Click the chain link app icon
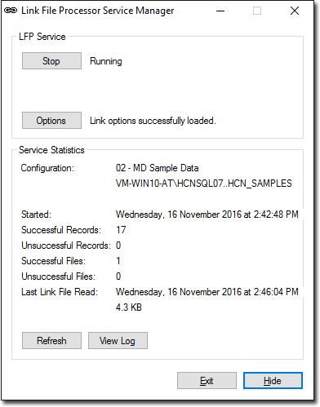This screenshot has height=407, width=320. (x=11, y=11)
